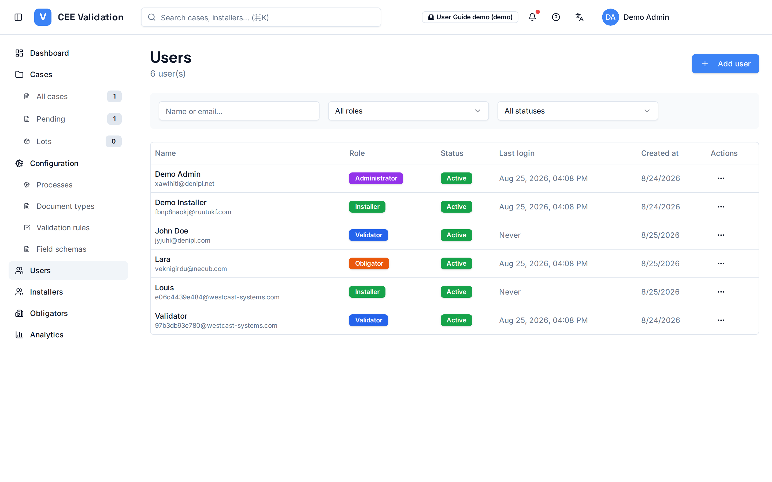Viewport: 772px width, 482px height.
Task: Open the Field schemas page
Action: [68, 249]
